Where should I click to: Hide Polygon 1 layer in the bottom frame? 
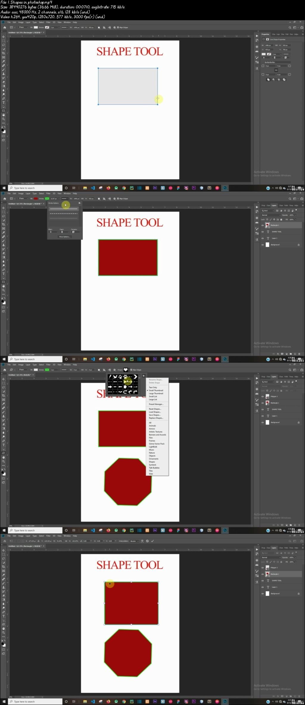[262, 567]
